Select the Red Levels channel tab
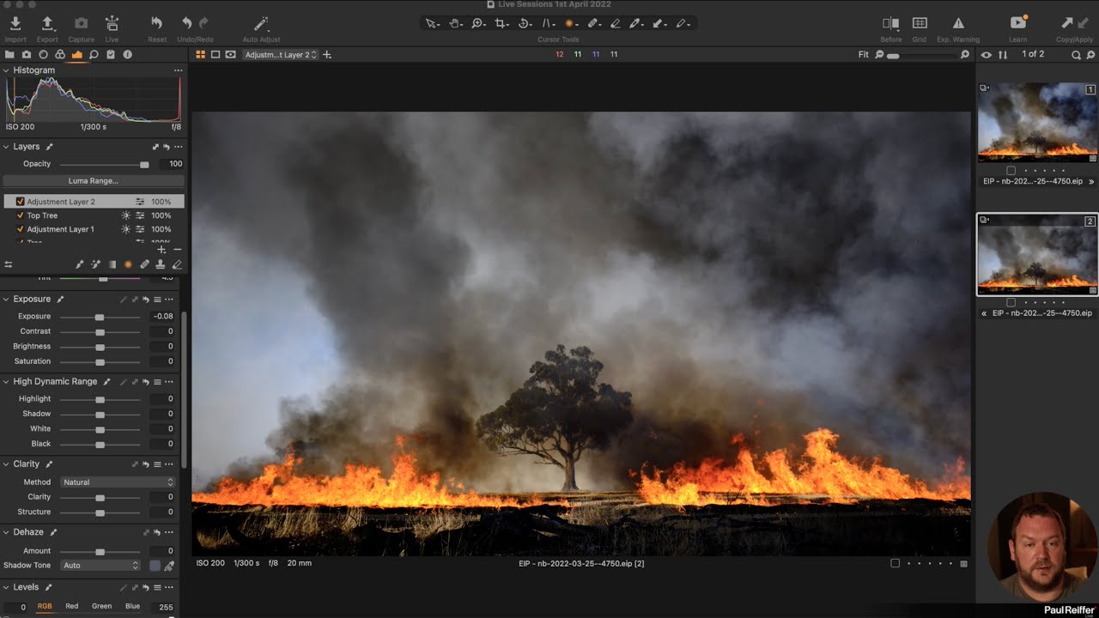 [x=72, y=606]
